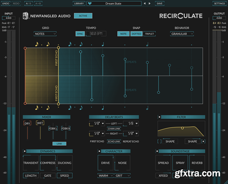Enable TRIPLET snap
Screen dimensions: 228x184
(150, 34)
